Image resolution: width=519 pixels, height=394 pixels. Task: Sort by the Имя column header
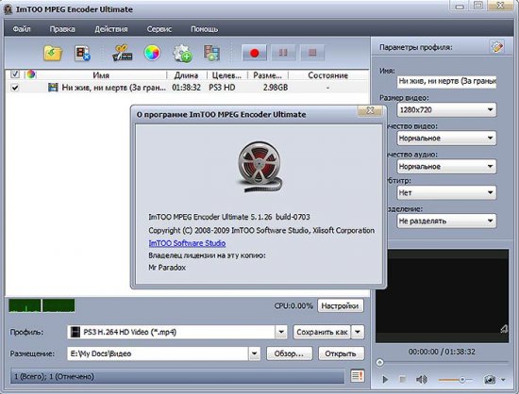[101, 75]
